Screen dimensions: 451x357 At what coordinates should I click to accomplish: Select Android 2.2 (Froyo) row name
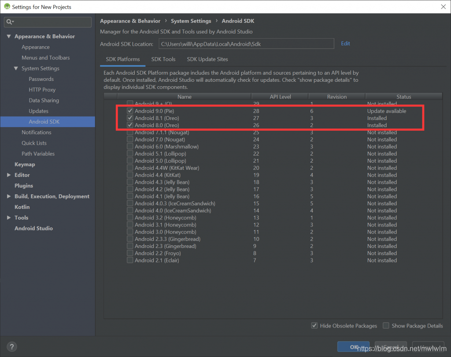point(158,253)
